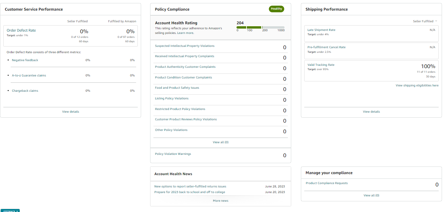This screenshot has height=212, width=444.
Task: Open Product Condition Customer Complaints
Action: click(183, 77)
